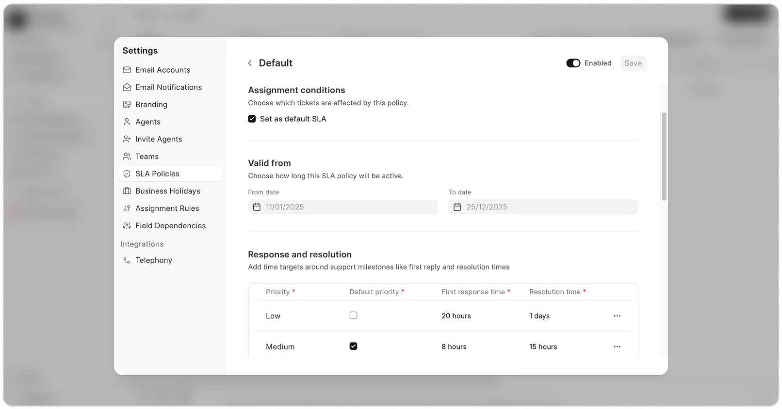Click the Field Dependencies sliders icon
Screen dimensions: 782x409
[127, 226]
